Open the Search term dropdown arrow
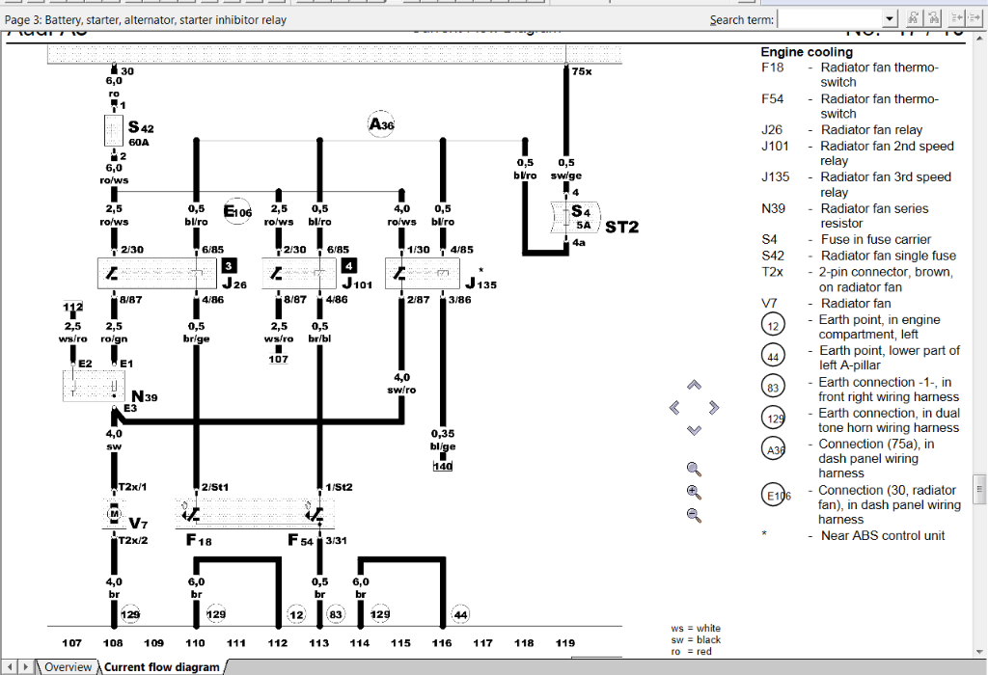988x675 pixels. click(890, 18)
